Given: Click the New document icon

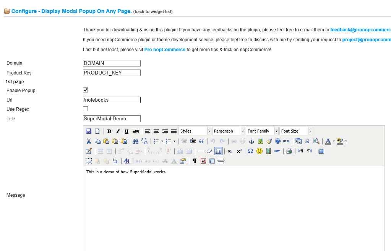Looking at the screenshot, I should coord(97,131).
